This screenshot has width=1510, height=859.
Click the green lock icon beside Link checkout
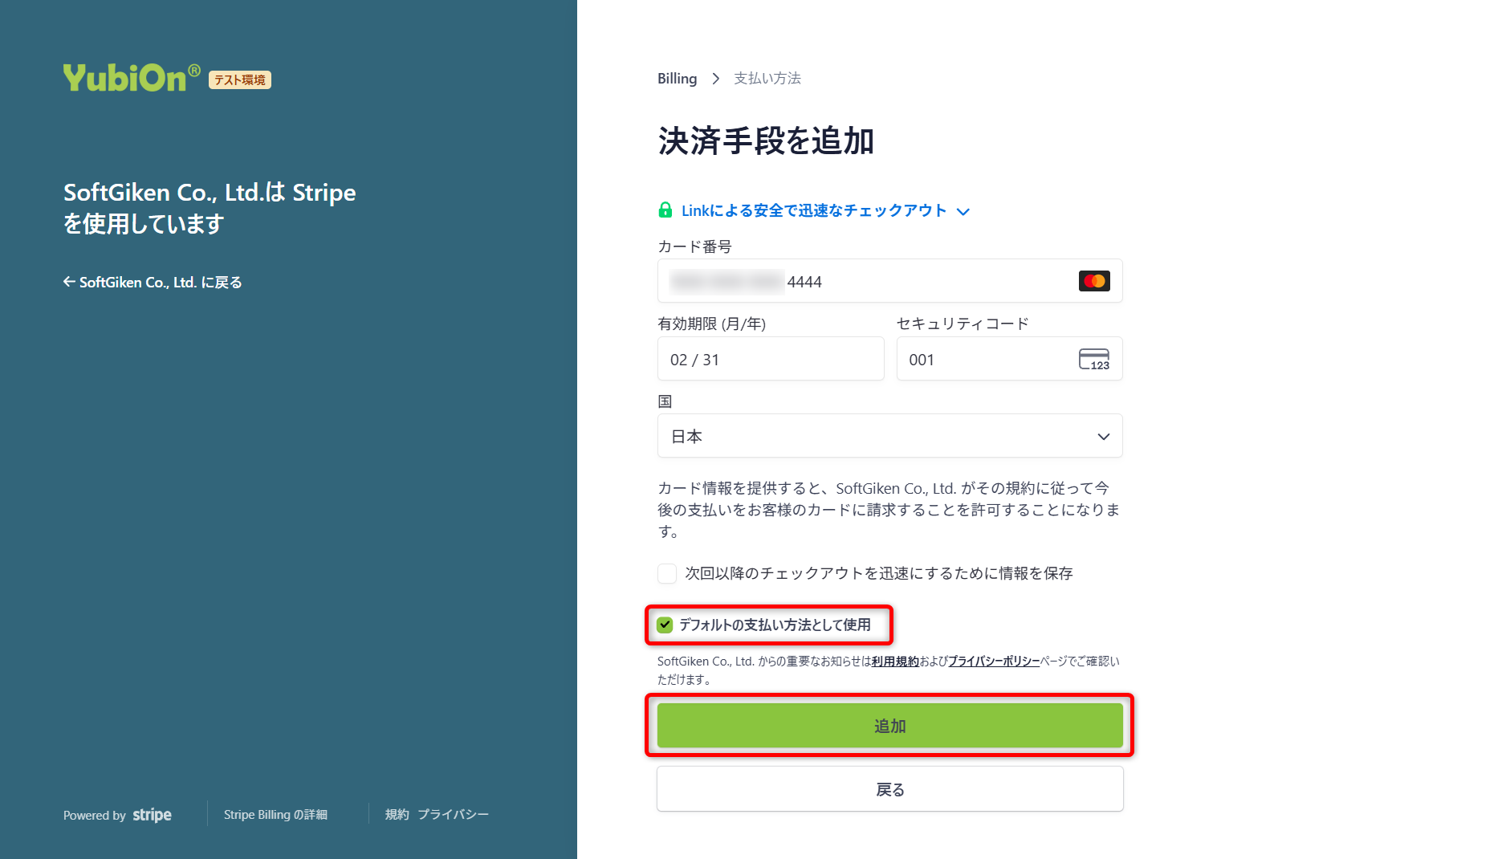pos(665,210)
